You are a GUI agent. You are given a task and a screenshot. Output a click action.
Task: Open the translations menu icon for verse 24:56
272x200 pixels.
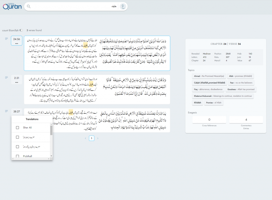[6, 39]
